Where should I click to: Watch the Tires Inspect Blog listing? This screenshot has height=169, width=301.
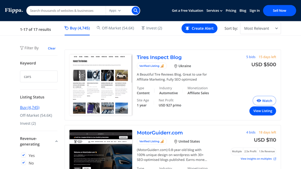click(264, 101)
